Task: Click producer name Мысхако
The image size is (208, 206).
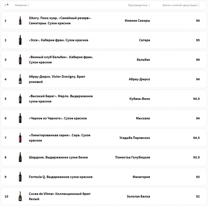Action: 143,118
